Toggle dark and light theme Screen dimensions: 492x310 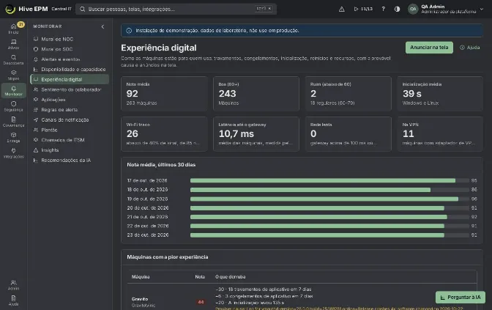pyautogui.click(x=398, y=9)
